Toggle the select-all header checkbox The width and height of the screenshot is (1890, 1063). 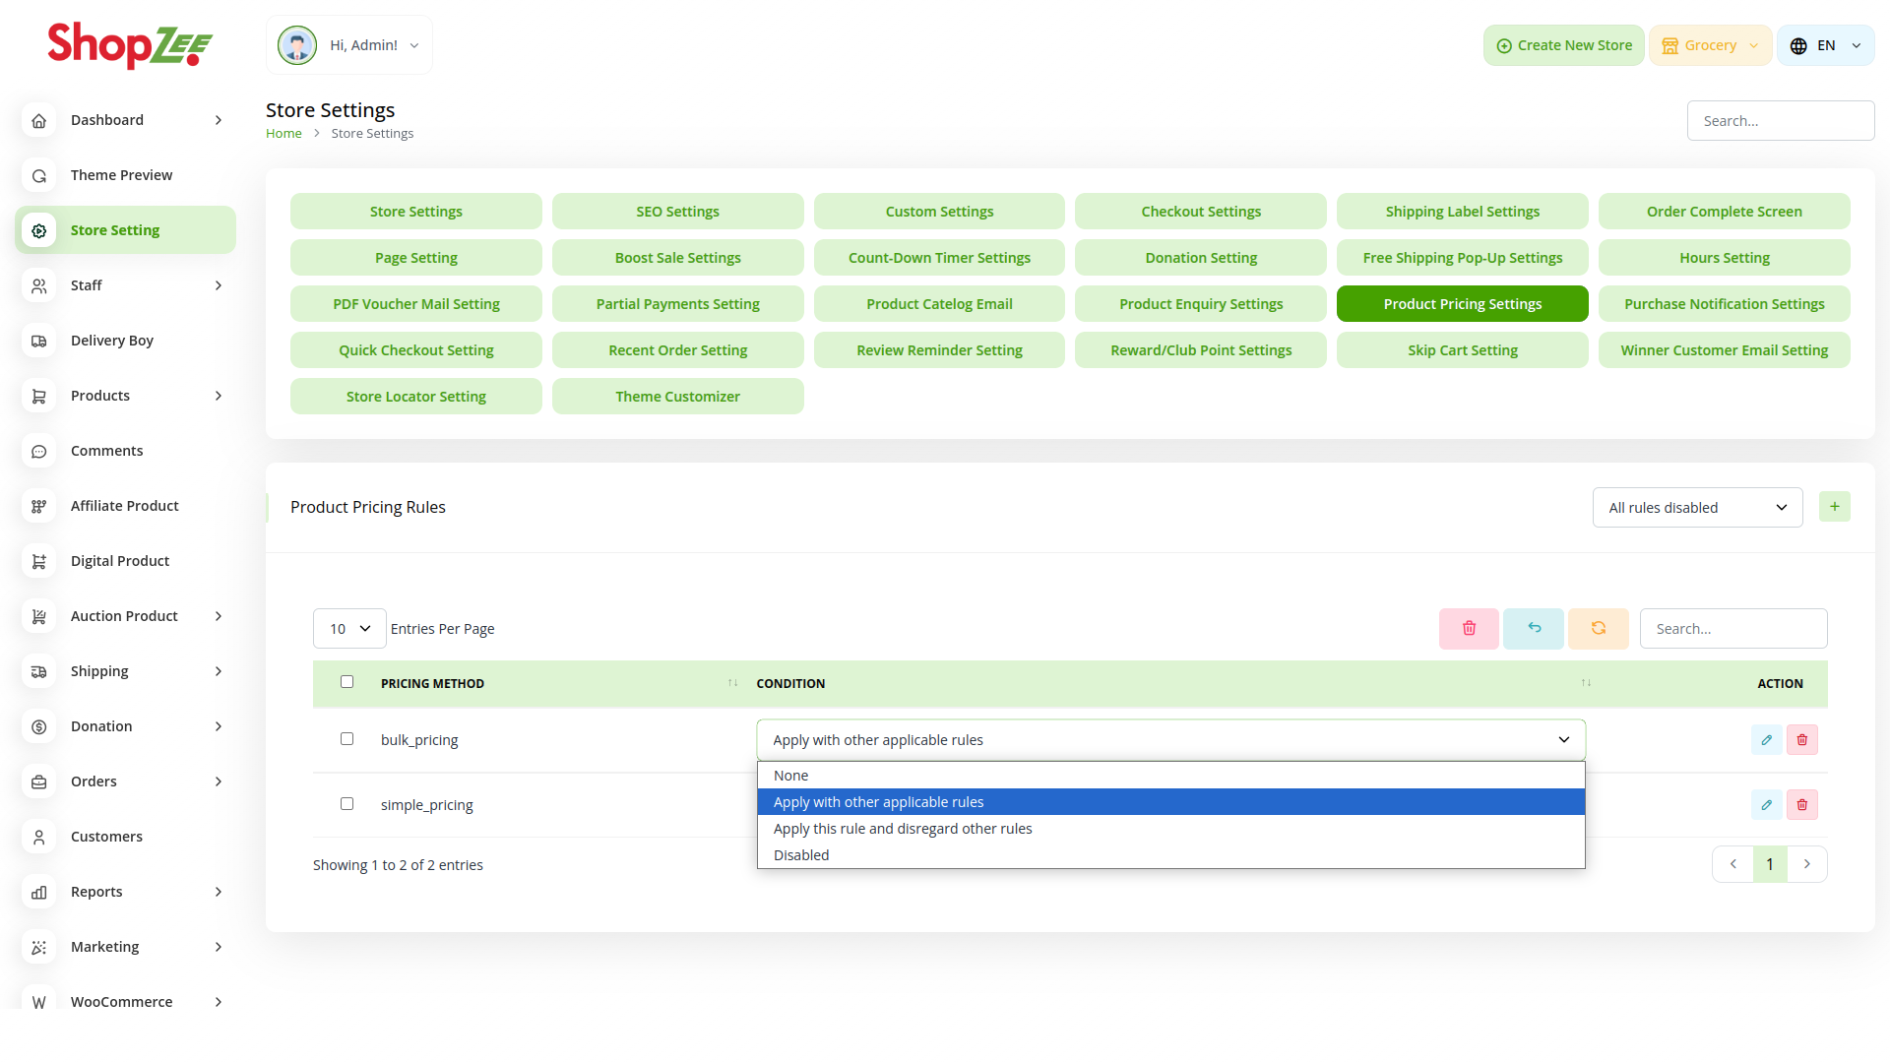[346, 681]
